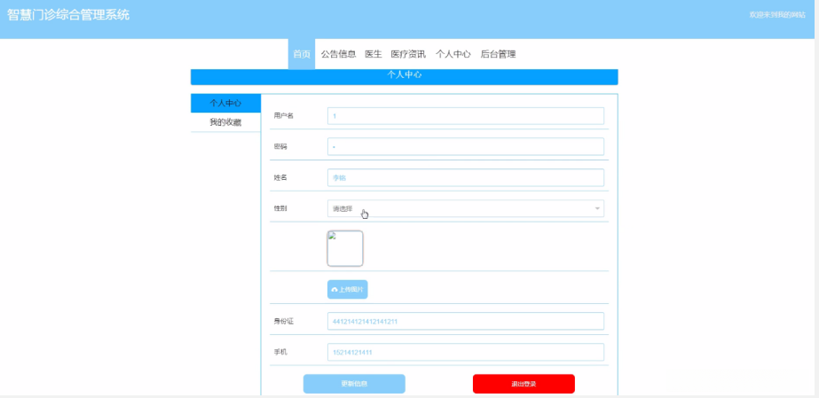
Task: Open the 性别 dropdown selector
Action: (465, 208)
